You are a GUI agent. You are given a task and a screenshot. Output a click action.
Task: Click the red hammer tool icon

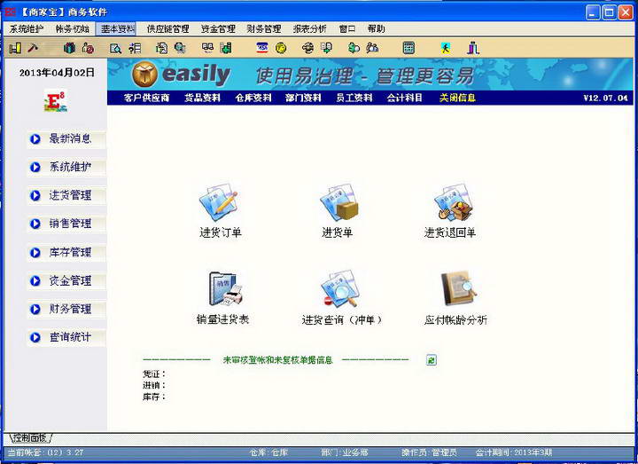33,48
